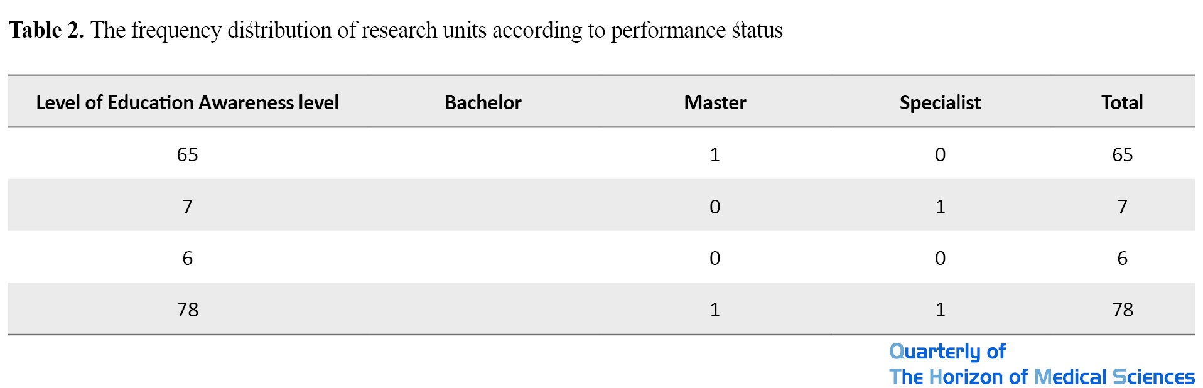The image size is (1203, 388).
Task: Click the Total cell showing 7
Action: point(1122,207)
